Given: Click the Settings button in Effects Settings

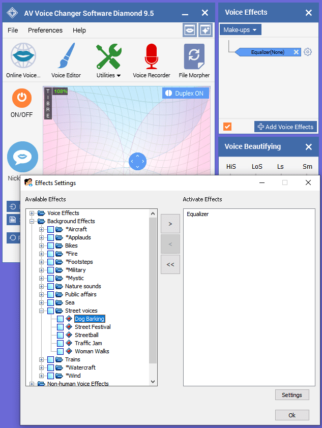Looking at the screenshot, I should click(292, 395).
